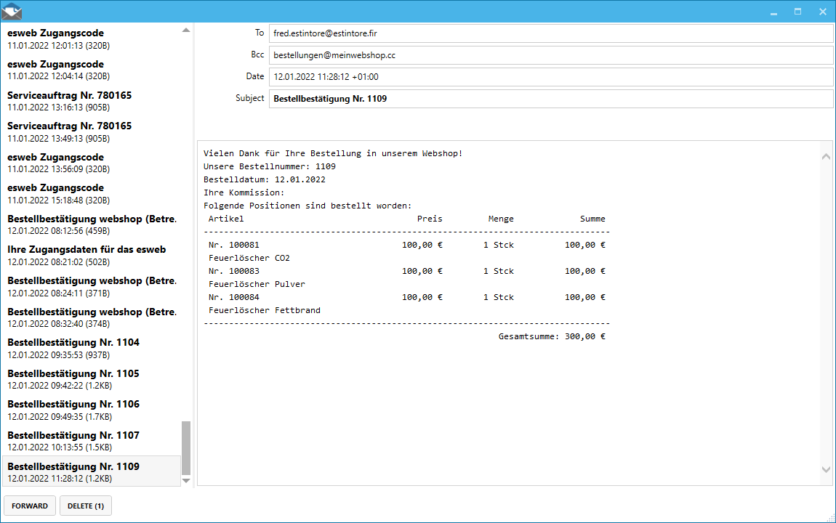The image size is (836, 523).
Task: Click the DELETE (1) button
Action: point(86,506)
